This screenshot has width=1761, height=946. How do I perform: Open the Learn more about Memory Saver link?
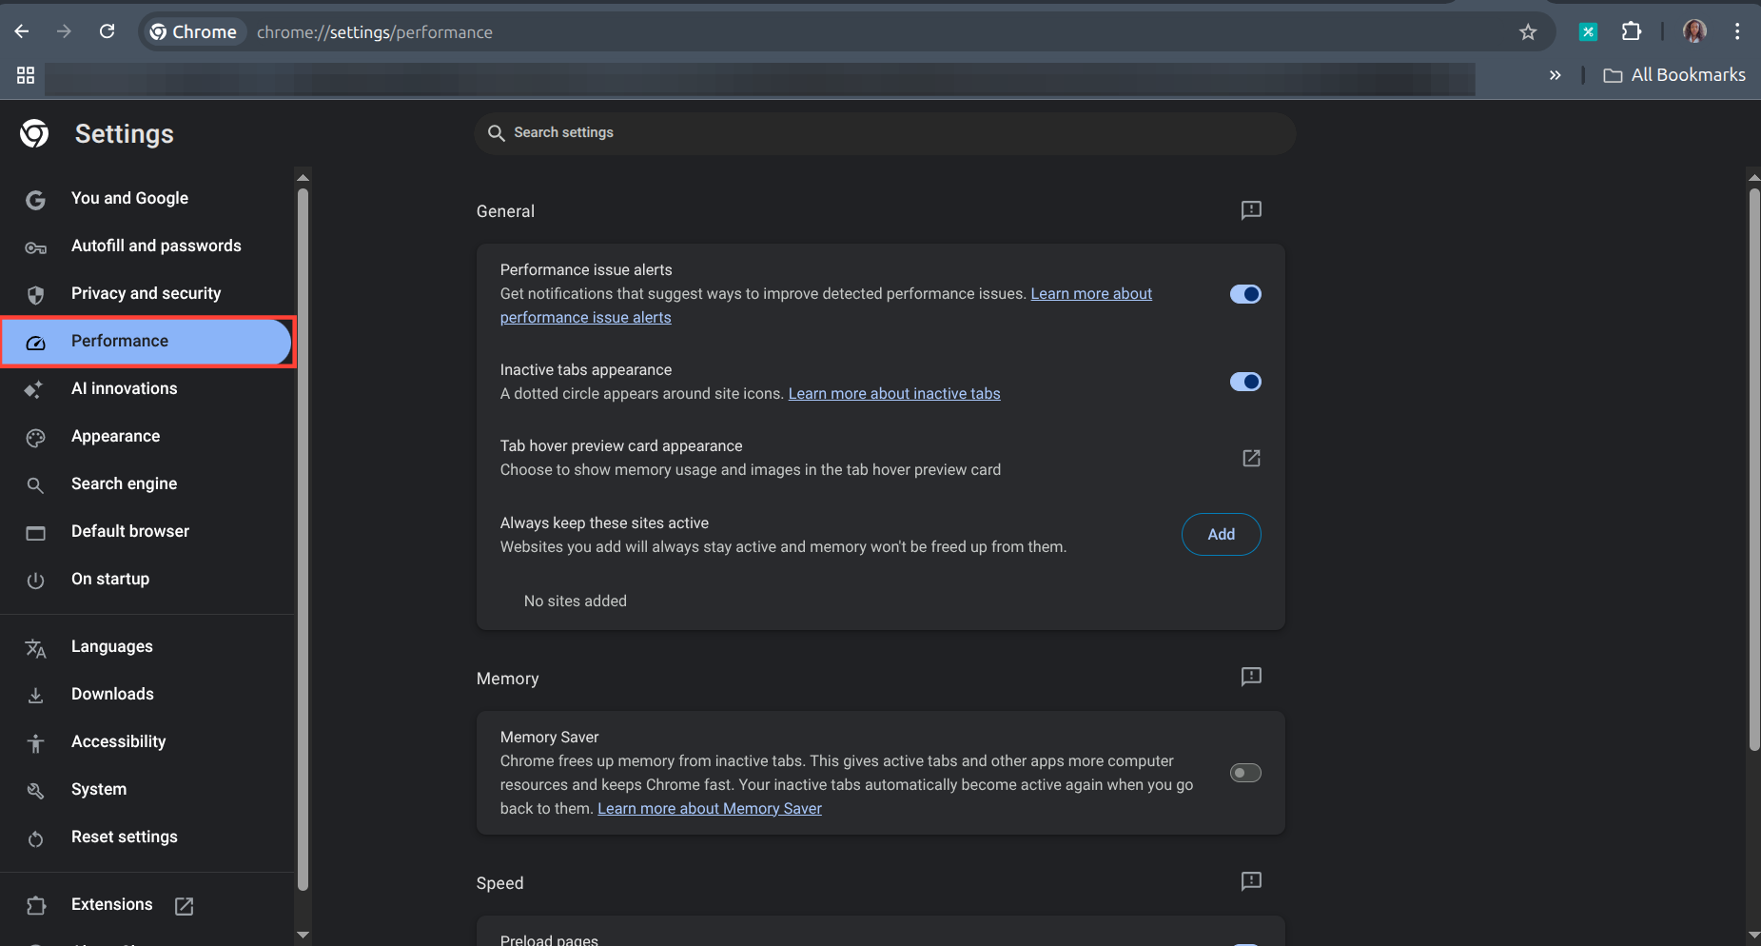[x=709, y=808]
